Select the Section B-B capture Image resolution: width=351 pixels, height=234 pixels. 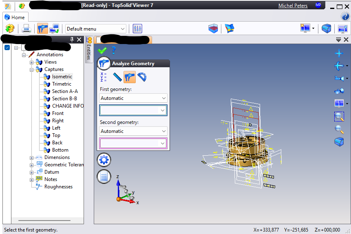(64, 99)
